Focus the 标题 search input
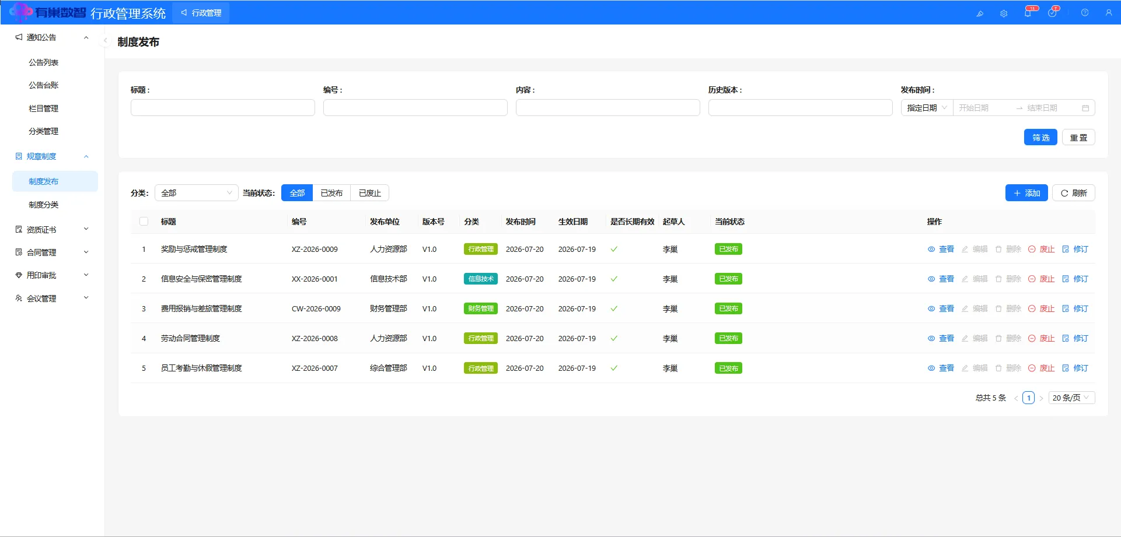 223,108
